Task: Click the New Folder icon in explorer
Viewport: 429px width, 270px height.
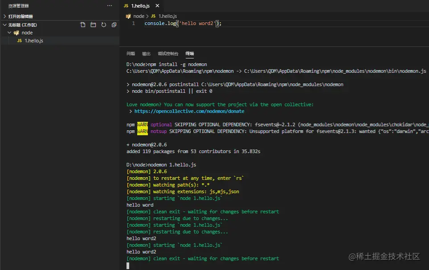Action: [93, 25]
